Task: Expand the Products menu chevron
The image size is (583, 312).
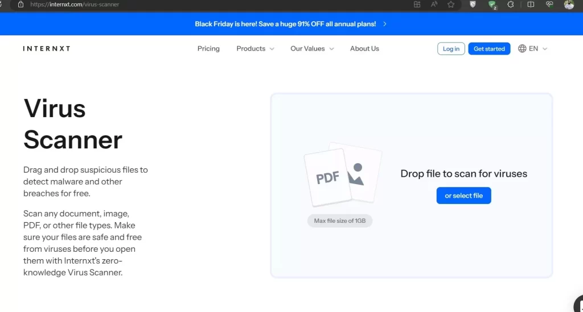Action: click(x=272, y=49)
